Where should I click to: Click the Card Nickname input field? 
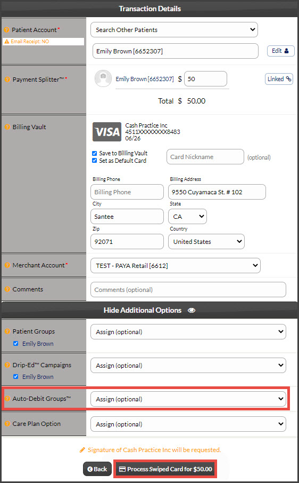pyautogui.click(x=205, y=157)
